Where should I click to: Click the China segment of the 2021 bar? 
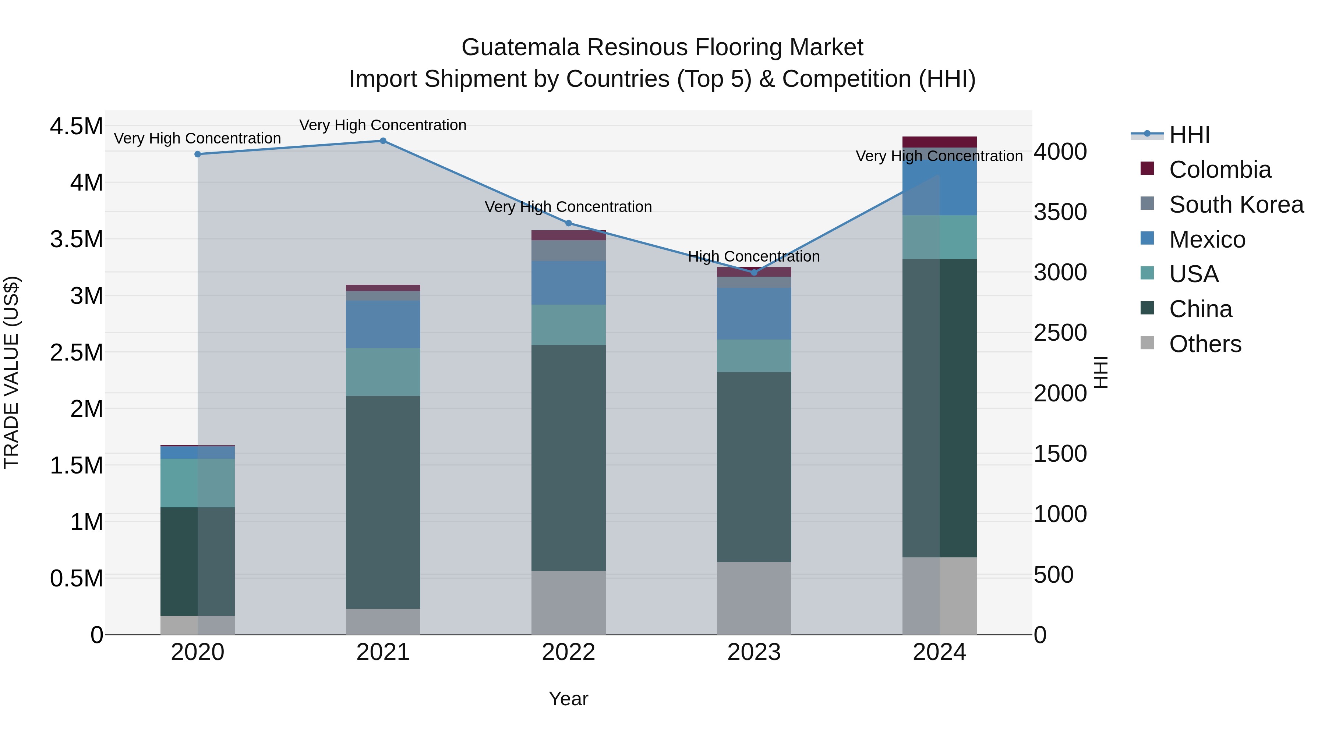click(x=383, y=502)
